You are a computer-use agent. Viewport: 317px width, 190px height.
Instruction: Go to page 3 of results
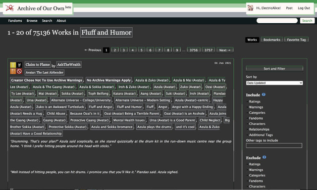pos(124,50)
